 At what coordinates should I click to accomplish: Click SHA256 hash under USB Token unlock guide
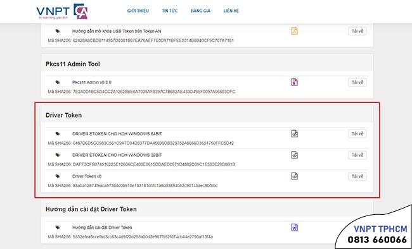click(153, 40)
